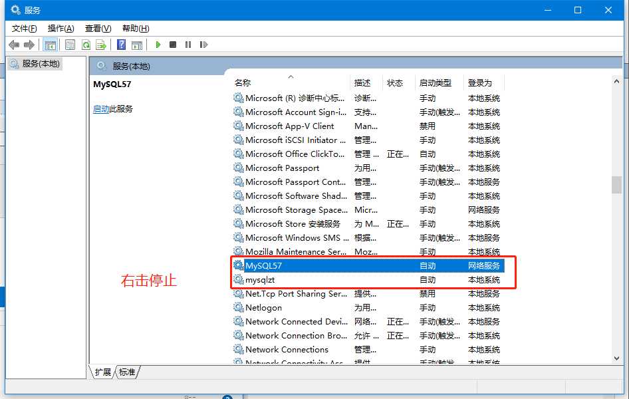Click the gear icon beside Netlogon
The width and height of the screenshot is (629, 399).
tap(238, 308)
